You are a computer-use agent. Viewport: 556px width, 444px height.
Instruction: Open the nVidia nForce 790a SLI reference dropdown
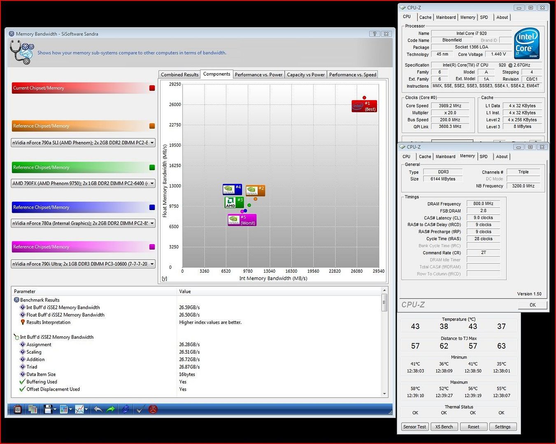83,143
